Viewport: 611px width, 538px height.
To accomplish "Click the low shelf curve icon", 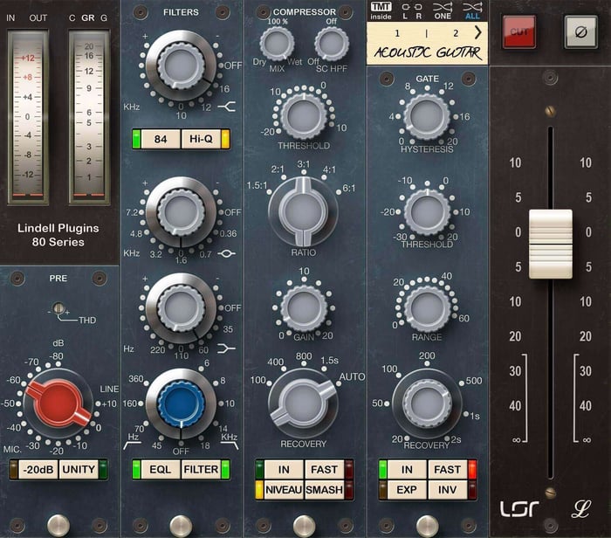I will [226, 348].
